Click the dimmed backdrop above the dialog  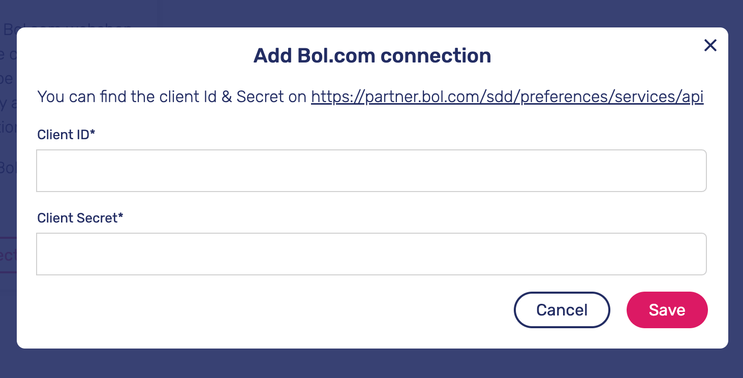coord(371,13)
